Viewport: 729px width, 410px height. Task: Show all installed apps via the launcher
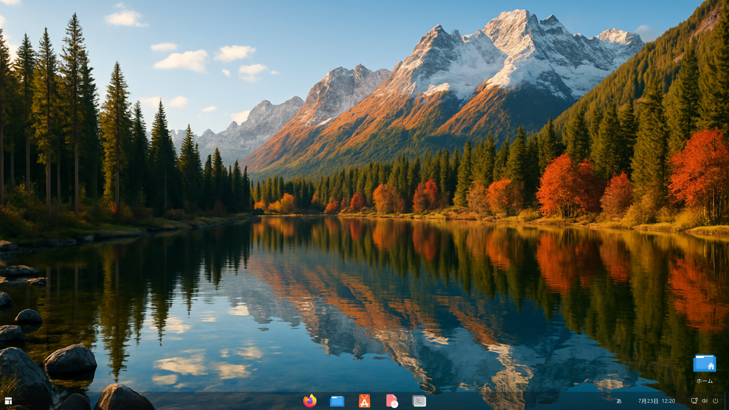[x=8, y=401]
